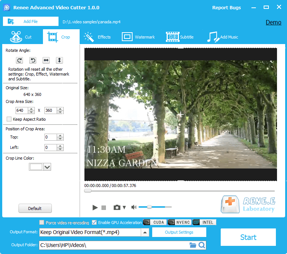Click the Crop Line Color swatch
This screenshot has width=287, height=254.
coord(36,167)
